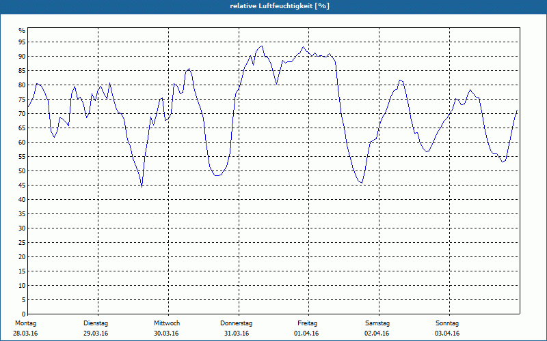
Task: Click the y-axis value '35'
Action: pyautogui.click(x=22, y=214)
